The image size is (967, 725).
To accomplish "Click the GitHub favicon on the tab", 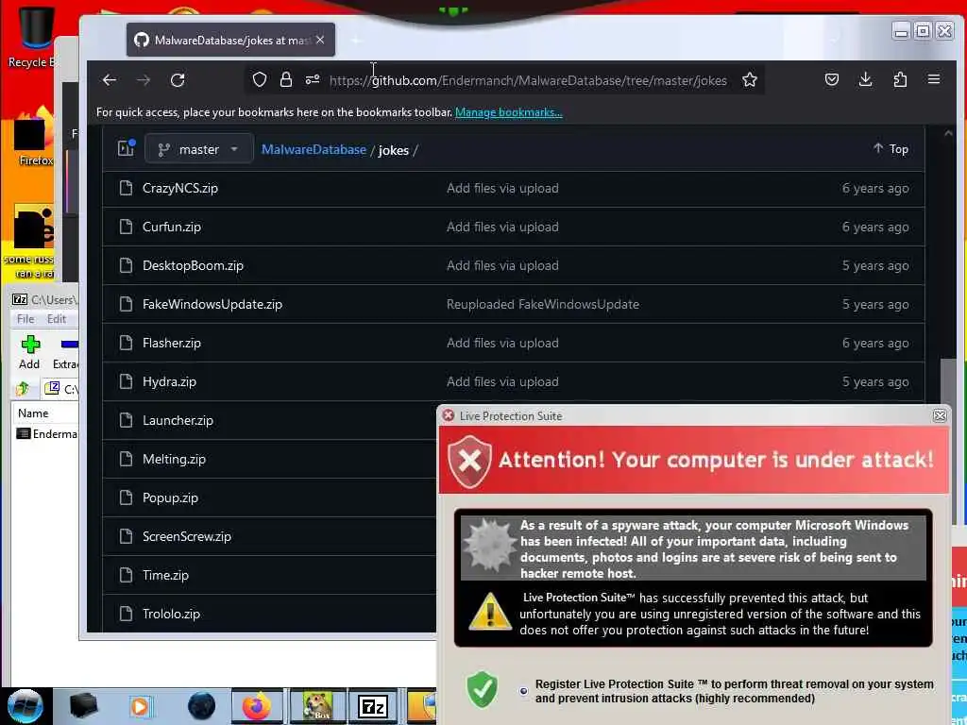I will pyautogui.click(x=142, y=40).
